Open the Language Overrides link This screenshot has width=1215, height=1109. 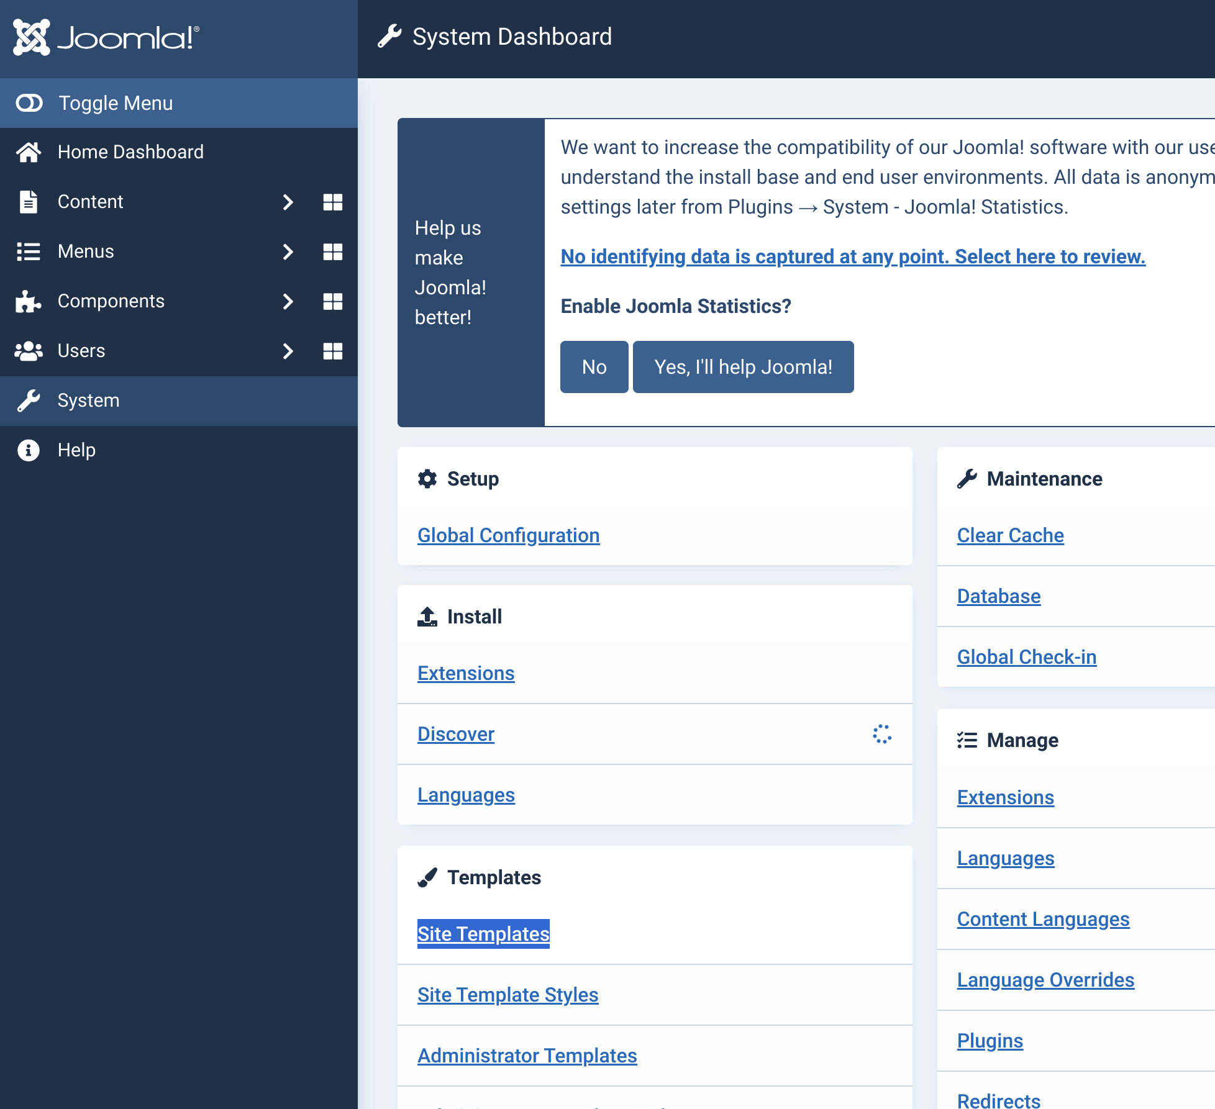pyautogui.click(x=1046, y=980)
